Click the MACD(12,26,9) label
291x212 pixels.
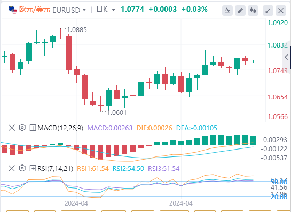[60, 128]
